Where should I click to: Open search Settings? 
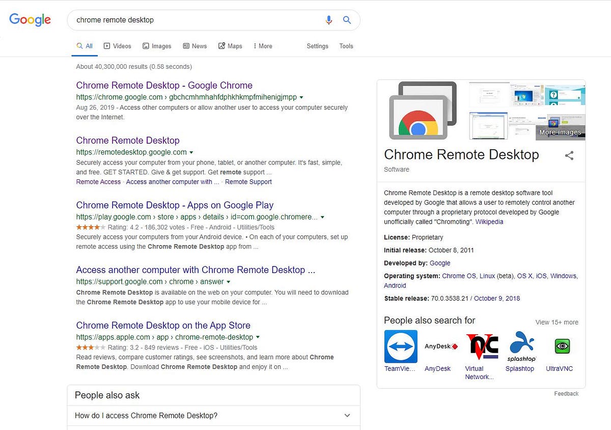point(317,46)
